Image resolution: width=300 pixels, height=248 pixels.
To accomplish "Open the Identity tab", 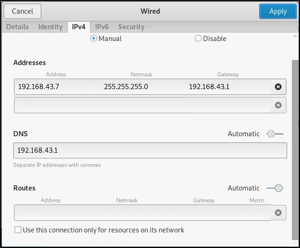I will [50, 27].
